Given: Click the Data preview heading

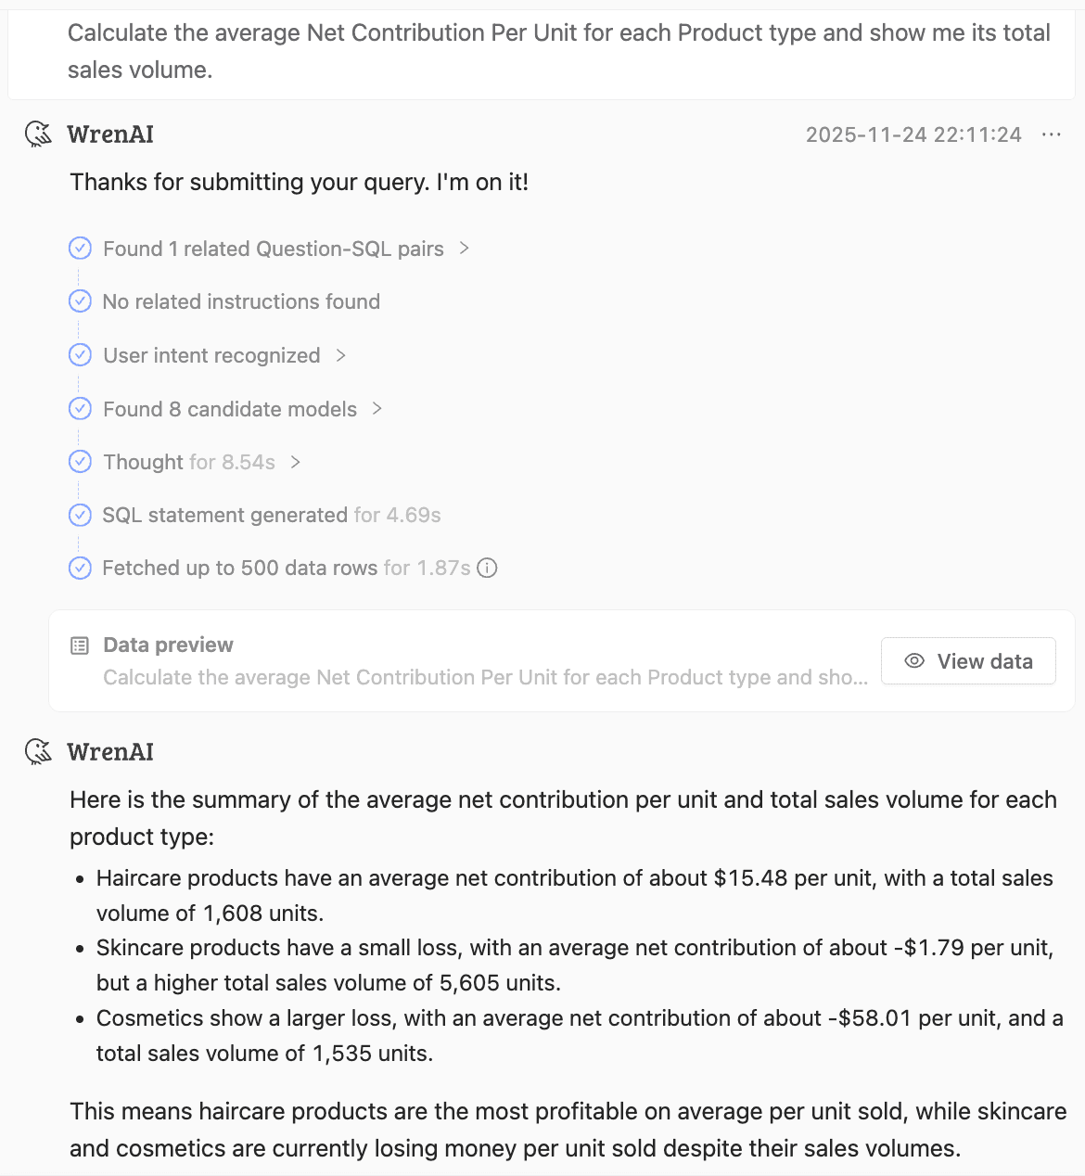Looking at the screenshot, I should 168,645.
